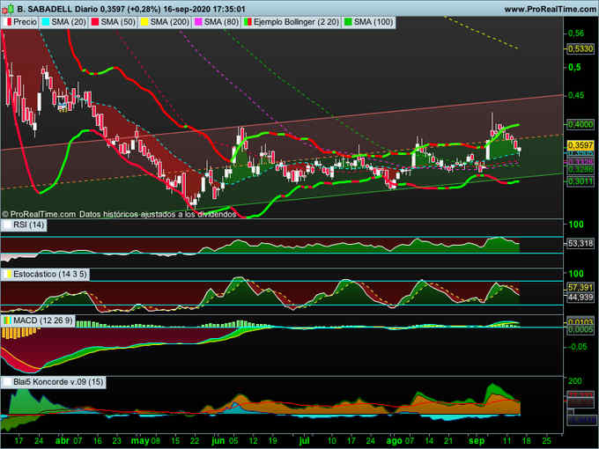Open the Estocástico (14 3 5) indicator label
The width and height of the screenshot is (599, 449).
(46, 274)
